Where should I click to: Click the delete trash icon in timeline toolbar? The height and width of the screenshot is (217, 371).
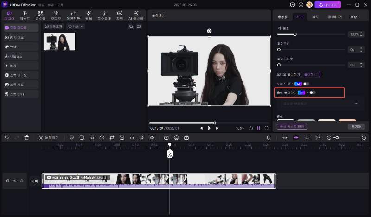tap(26, 138)
